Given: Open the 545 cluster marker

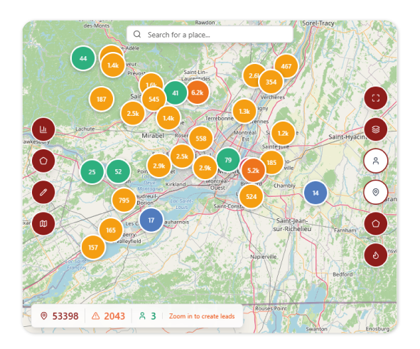Looking at the screenshot, I should click(154, 99).
